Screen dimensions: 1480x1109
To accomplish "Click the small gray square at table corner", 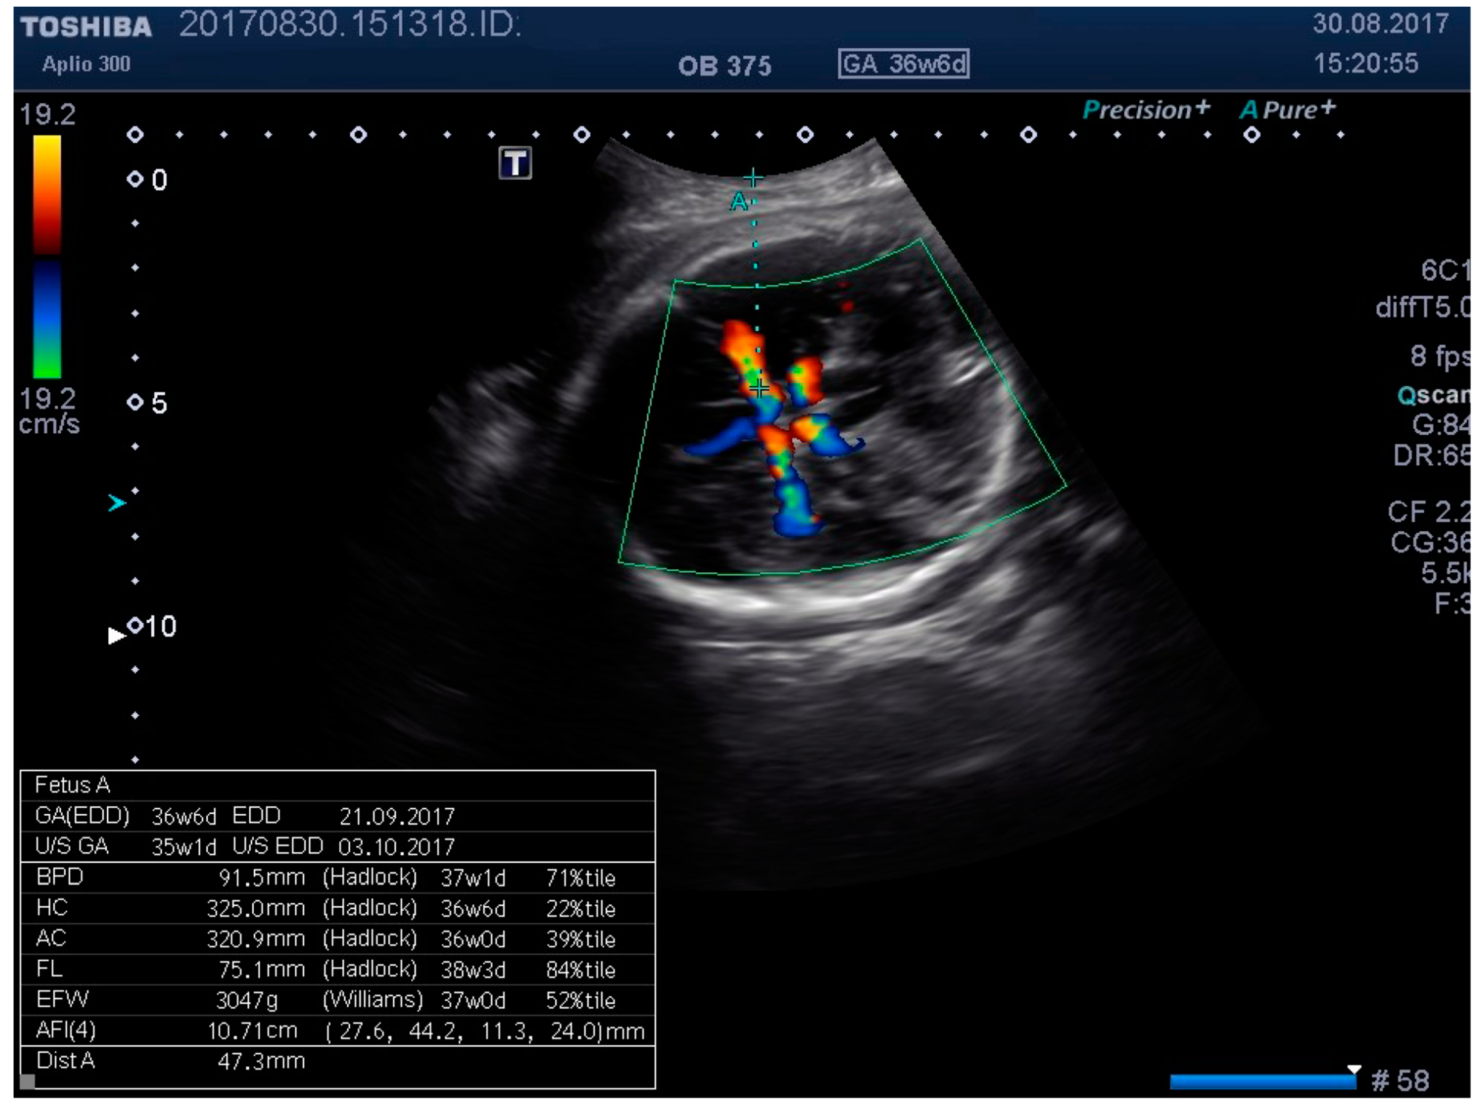I will pos(27,1081).
